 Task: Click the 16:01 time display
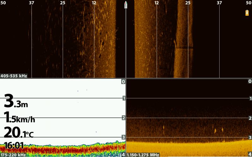coord(14,145)
